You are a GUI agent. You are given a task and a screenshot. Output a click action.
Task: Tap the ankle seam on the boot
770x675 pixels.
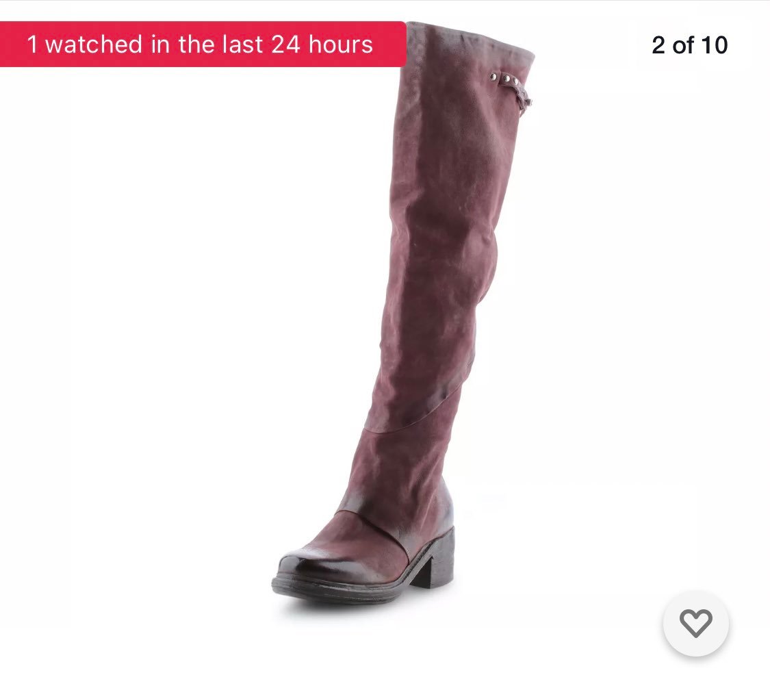click(x=373, y=528)
